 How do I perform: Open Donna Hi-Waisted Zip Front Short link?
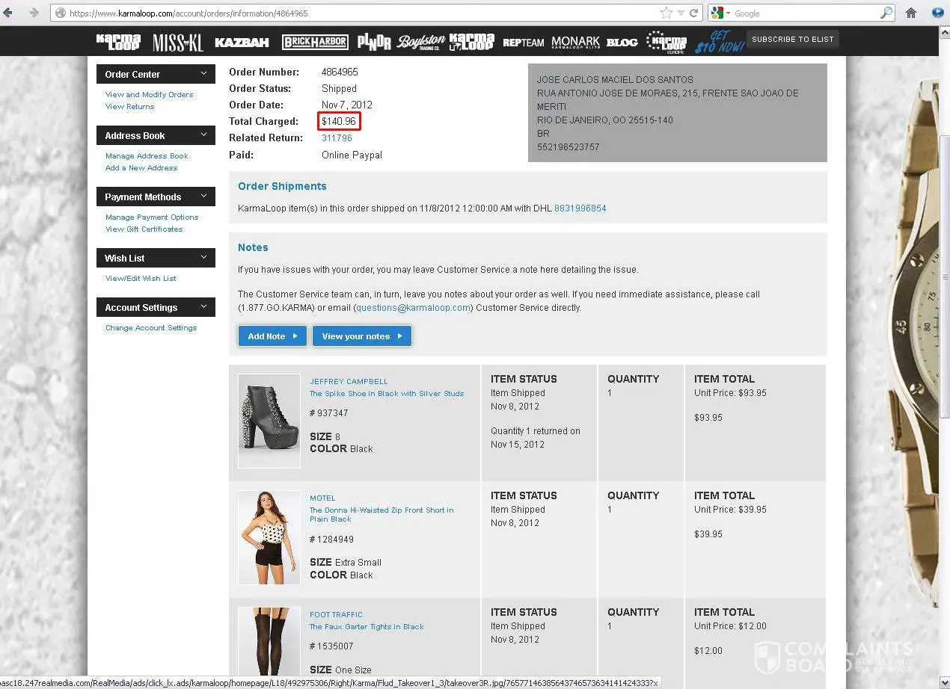point(381,515)
